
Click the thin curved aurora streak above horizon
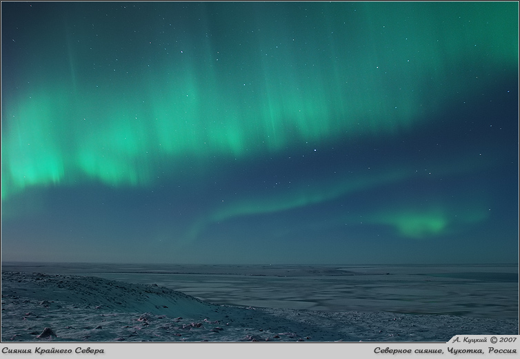tap(290, 202)
